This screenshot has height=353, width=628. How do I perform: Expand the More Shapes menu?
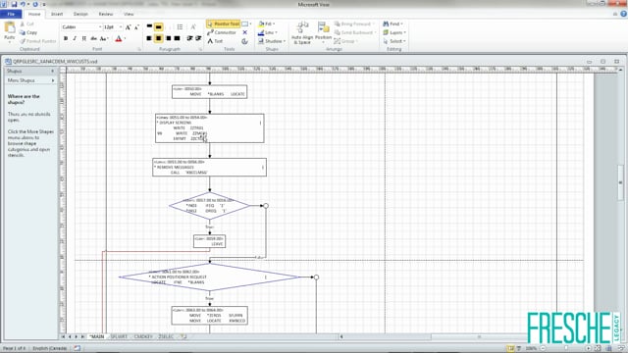[x=30, y=80]
